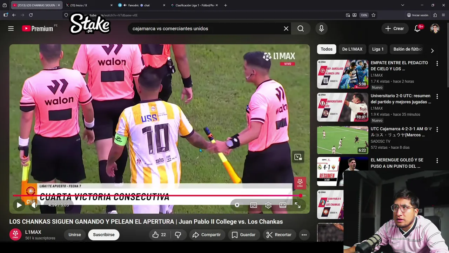Open the 'EMPATE ENTRE EL PEDACITO DE CIELO' title
This screenshot has width=449, height=253.
399,66
